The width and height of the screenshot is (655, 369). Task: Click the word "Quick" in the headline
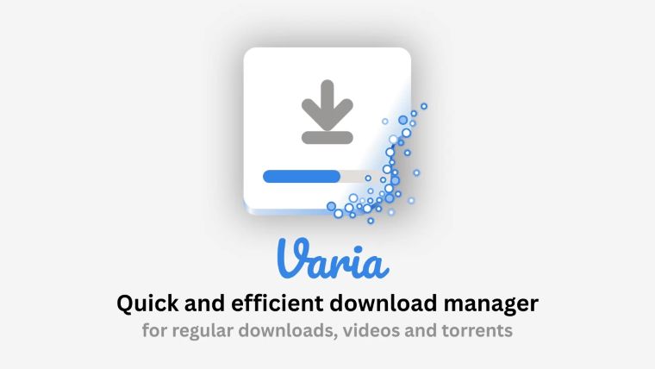pyautogui.click(x=147, y=303)
